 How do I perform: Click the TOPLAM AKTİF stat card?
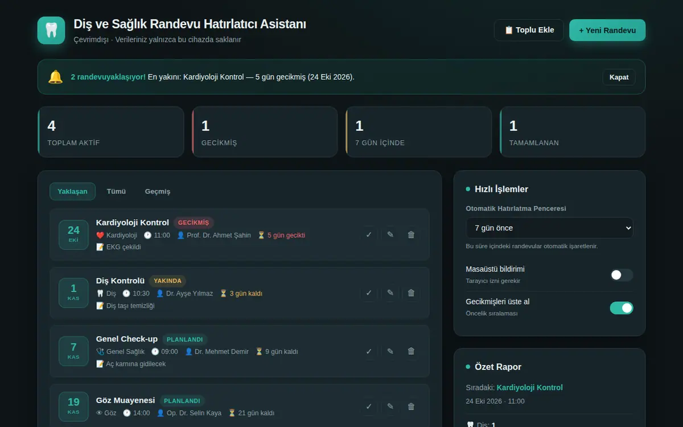111,132
